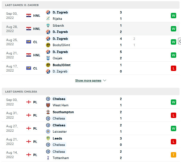
Task: Click Champions League icon for Aug 17 match
Action: click(x=29, y=68)
